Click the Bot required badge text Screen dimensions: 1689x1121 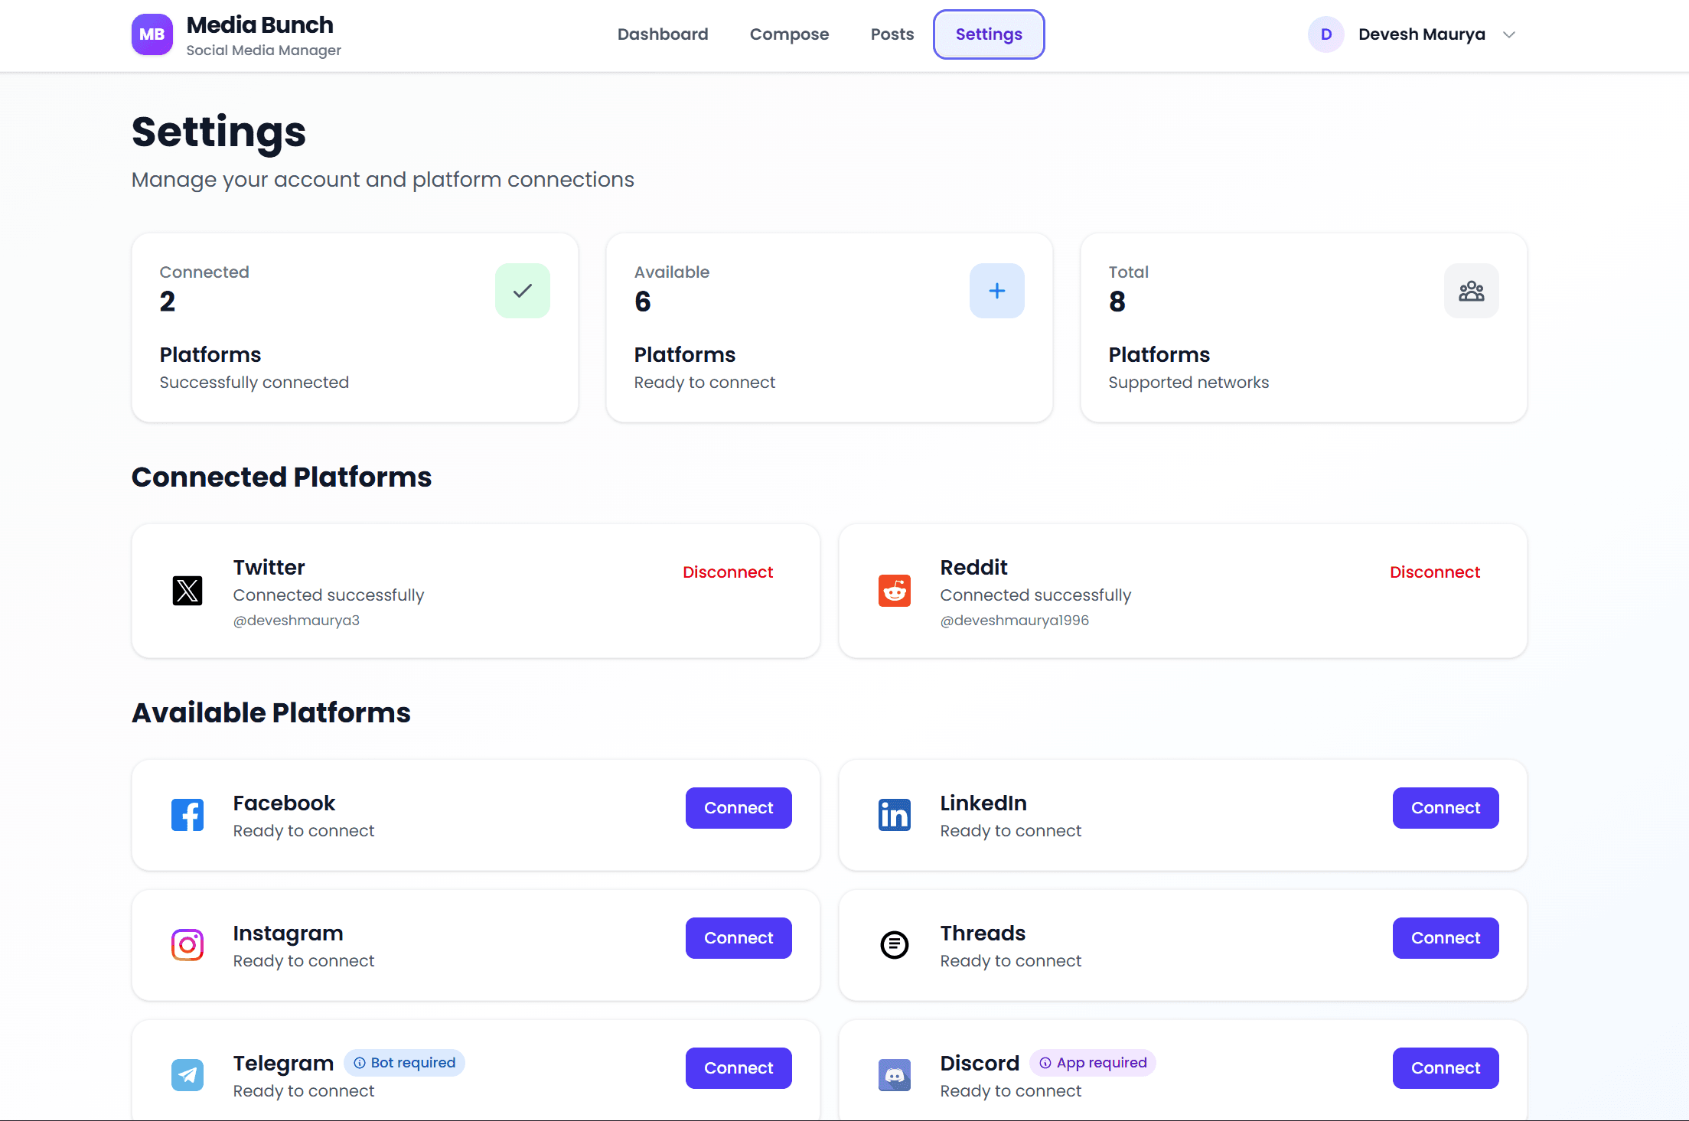coord(413,1063)
